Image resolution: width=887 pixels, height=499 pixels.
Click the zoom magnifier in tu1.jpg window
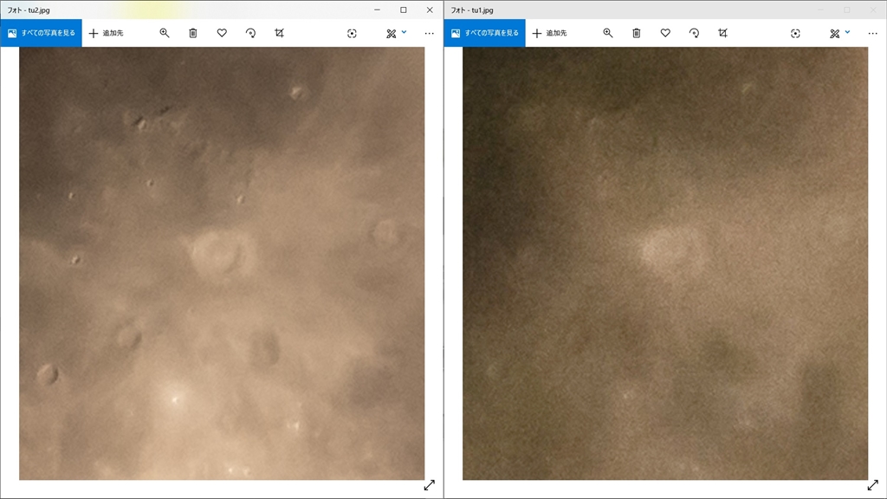[608, 33]
